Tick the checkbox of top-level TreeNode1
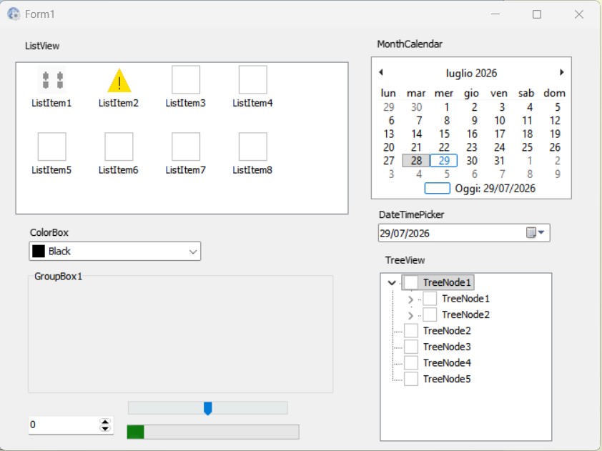 coord(411,282)
